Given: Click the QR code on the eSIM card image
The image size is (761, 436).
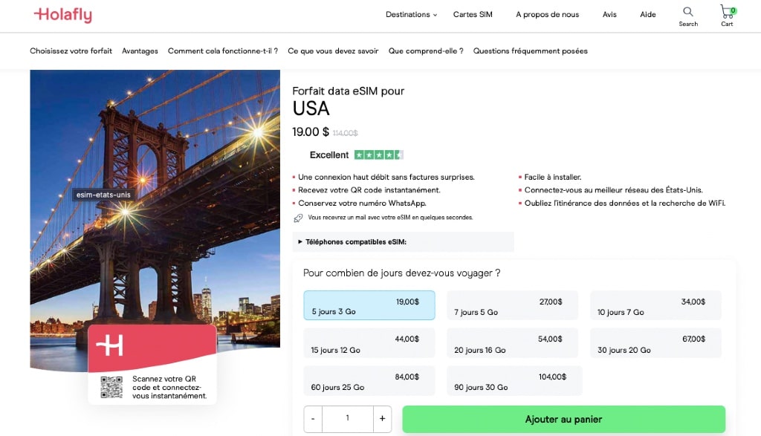Looking at the screenshot, I should 111,388.
